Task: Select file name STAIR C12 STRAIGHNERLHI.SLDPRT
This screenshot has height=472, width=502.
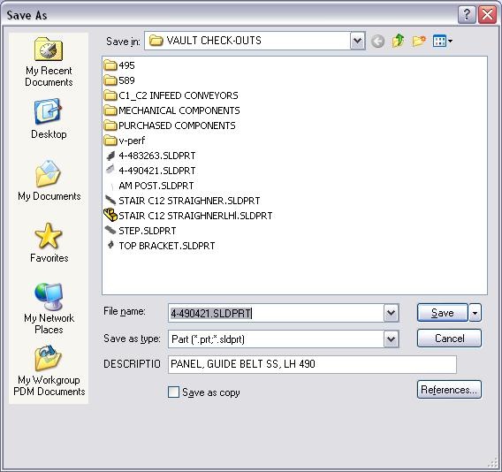Action: [195, 216]
